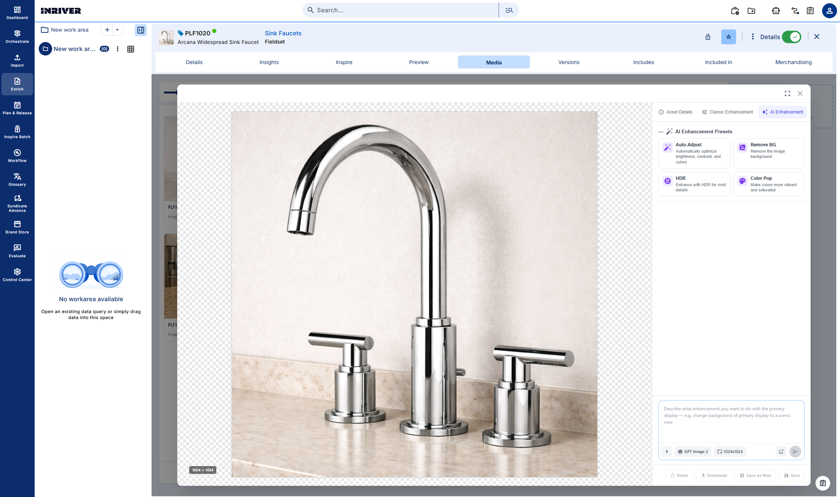Image resolution: width=840 pixels, height=497 pixels.
Task: Expand image viewer to fullscreen
Action: (787, 93)
